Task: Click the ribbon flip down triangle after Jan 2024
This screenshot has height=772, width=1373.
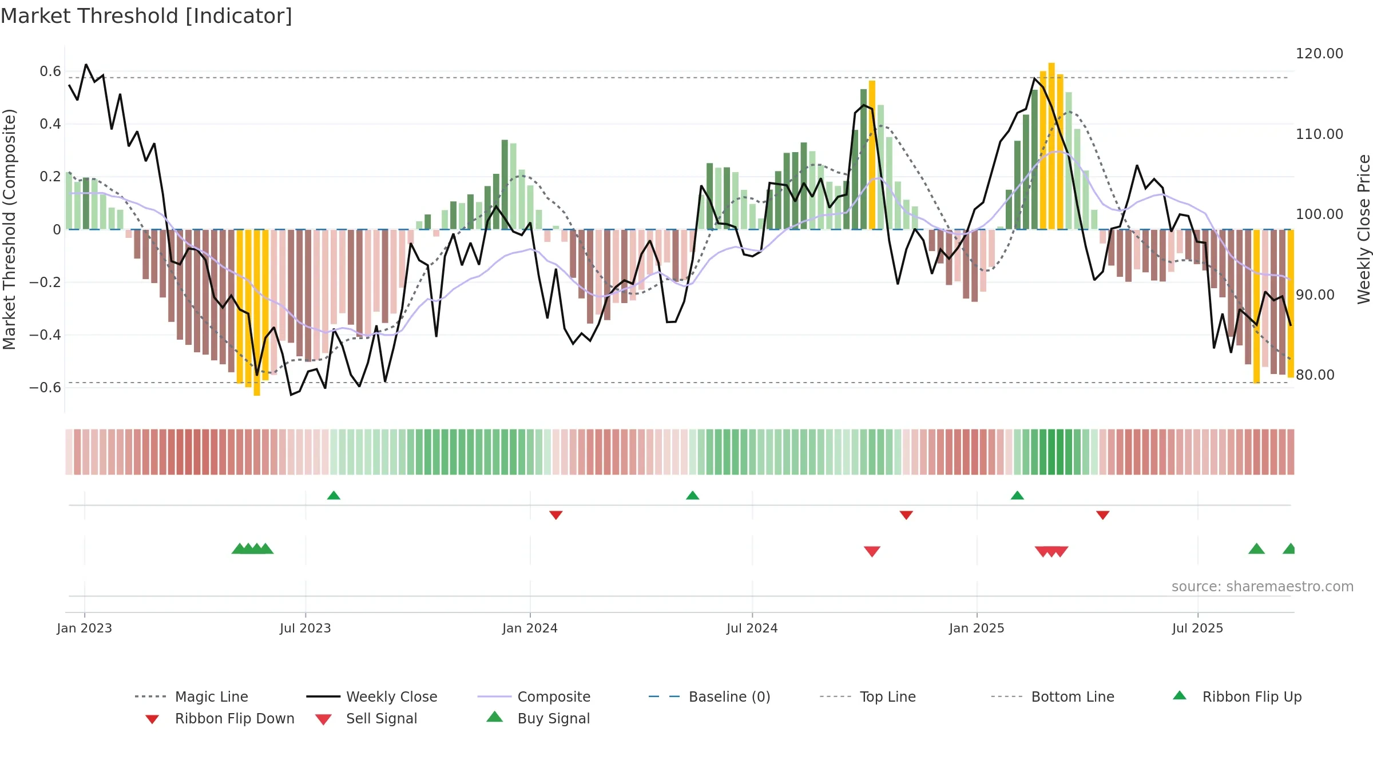Action: click(x=555, y=515)
